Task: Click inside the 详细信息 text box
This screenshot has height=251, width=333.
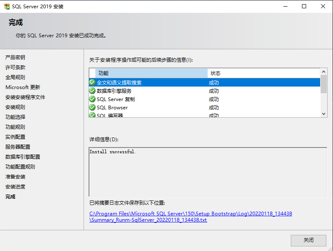Action: 208,172
